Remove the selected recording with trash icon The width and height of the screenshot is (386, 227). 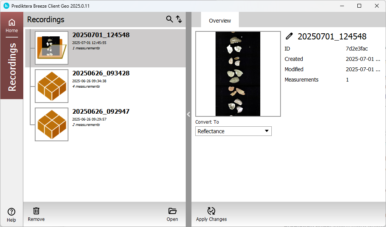36,211
